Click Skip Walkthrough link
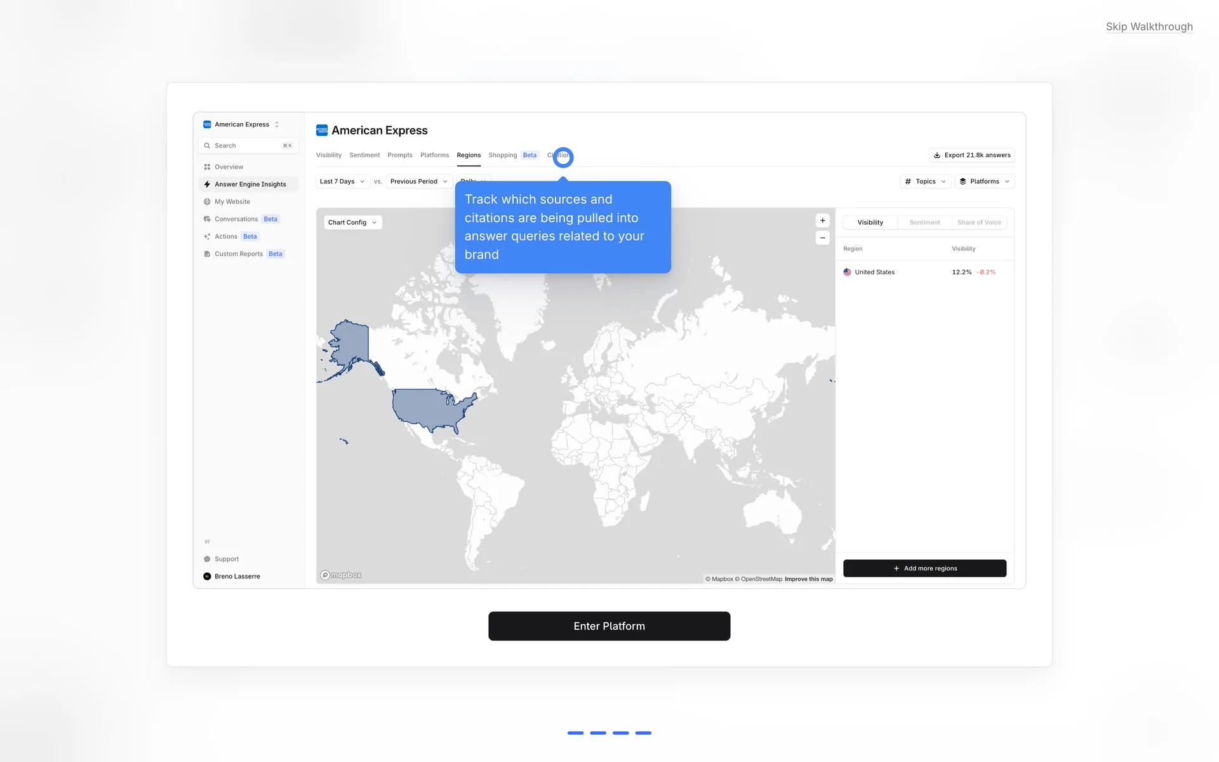Screen dimensions: 1219x762 [x=1149, y=27]
